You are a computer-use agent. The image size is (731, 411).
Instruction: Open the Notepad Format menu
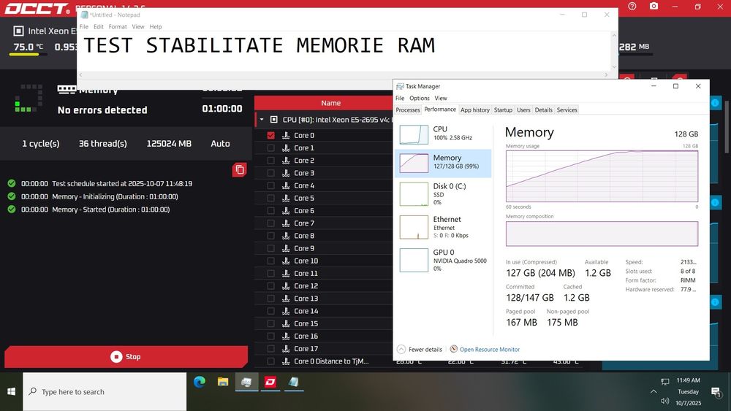tap(118, 27)
